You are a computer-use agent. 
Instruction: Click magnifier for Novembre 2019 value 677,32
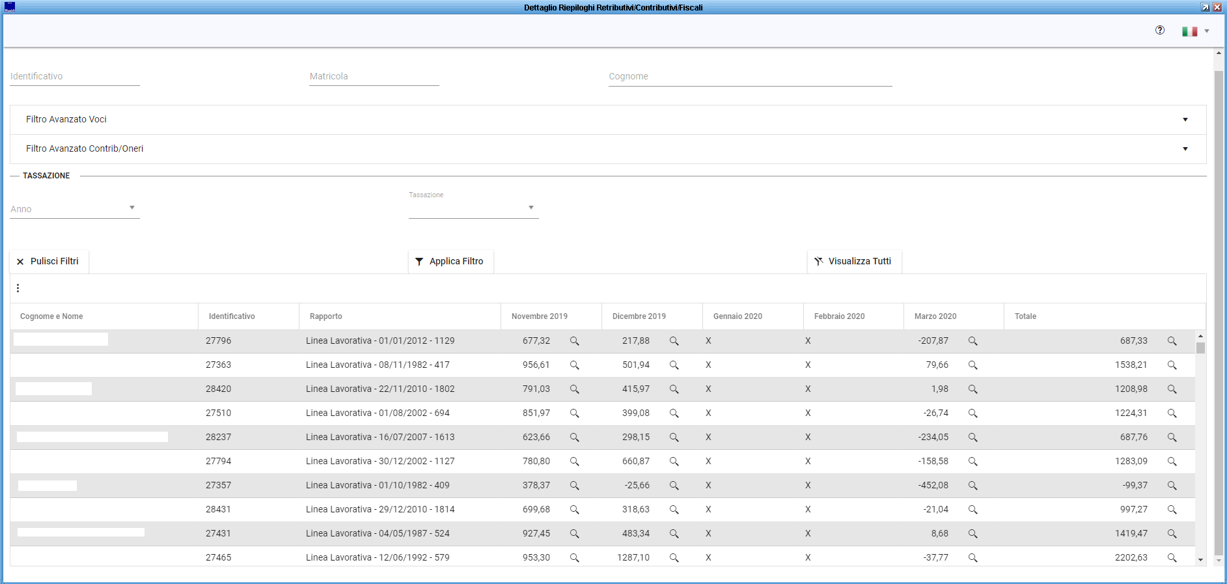click(574, 341)
